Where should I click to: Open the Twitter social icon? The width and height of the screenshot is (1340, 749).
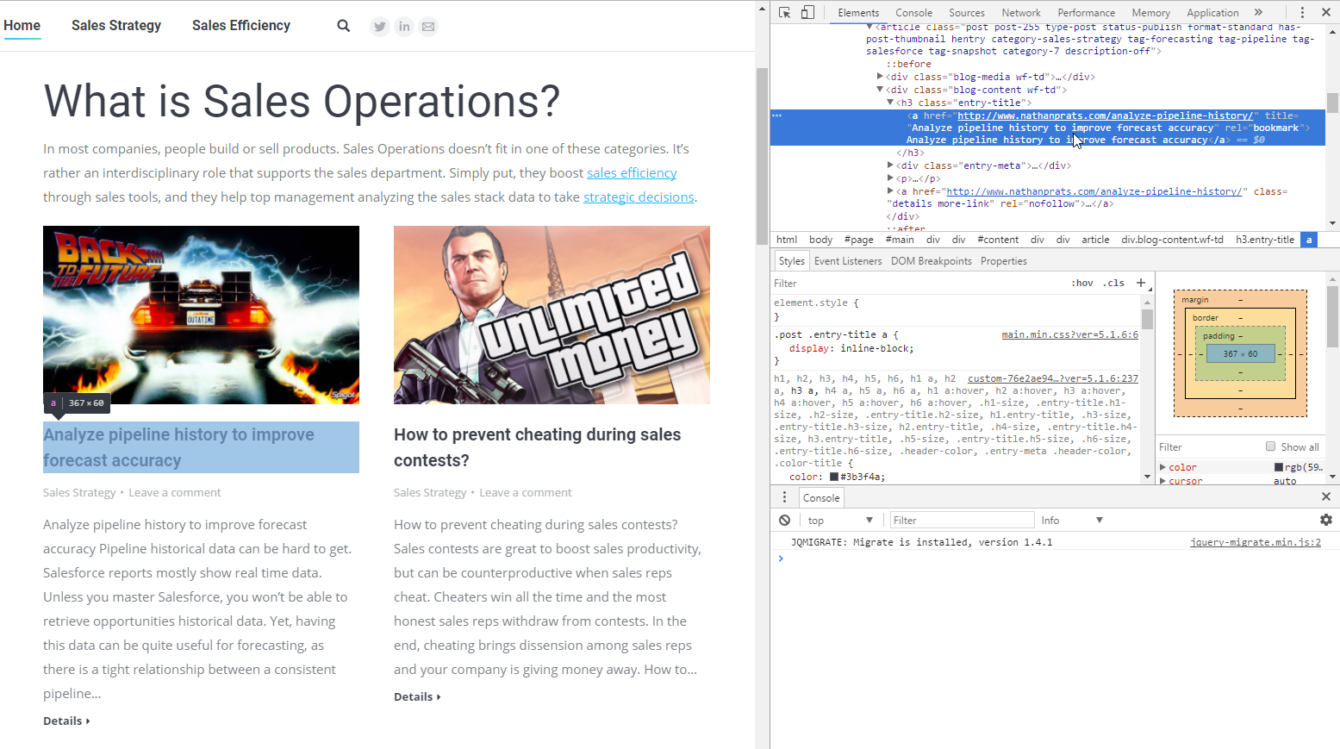(x=380, y=27)
